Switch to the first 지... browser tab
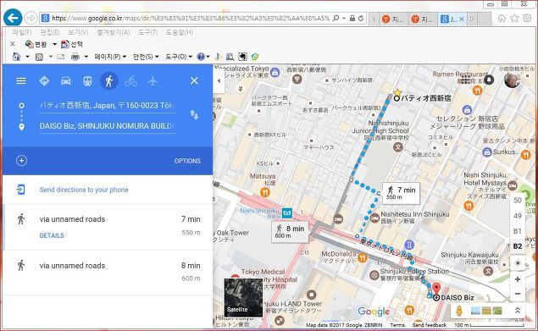 (x=393, y=19)
